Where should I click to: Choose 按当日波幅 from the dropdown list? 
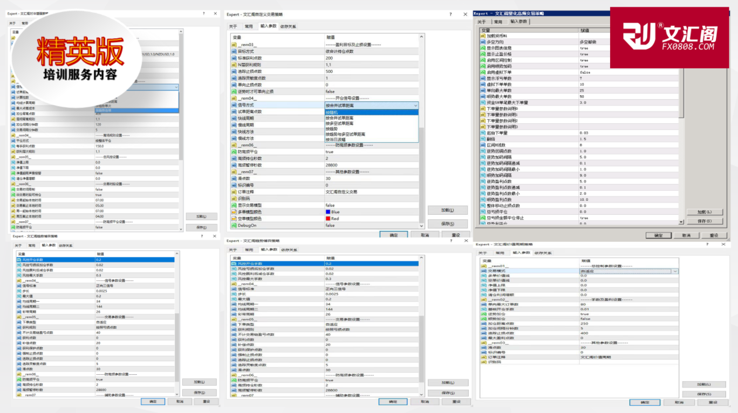point(371,139)
